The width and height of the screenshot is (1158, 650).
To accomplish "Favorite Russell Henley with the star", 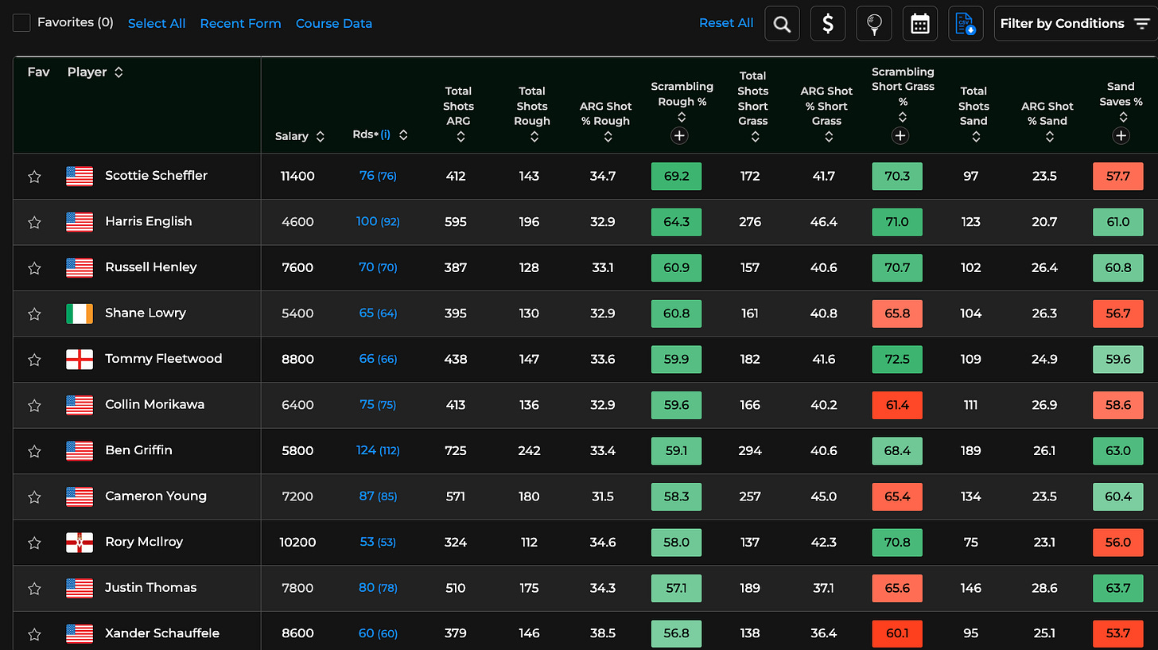I will (x=34, y=268).
